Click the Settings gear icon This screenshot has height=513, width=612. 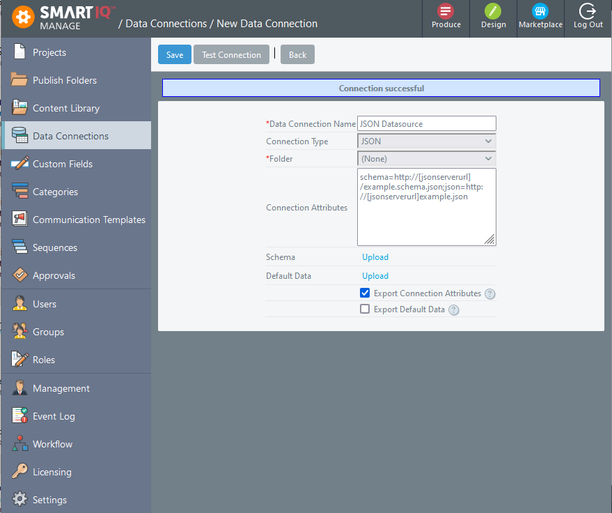(19, 499)
